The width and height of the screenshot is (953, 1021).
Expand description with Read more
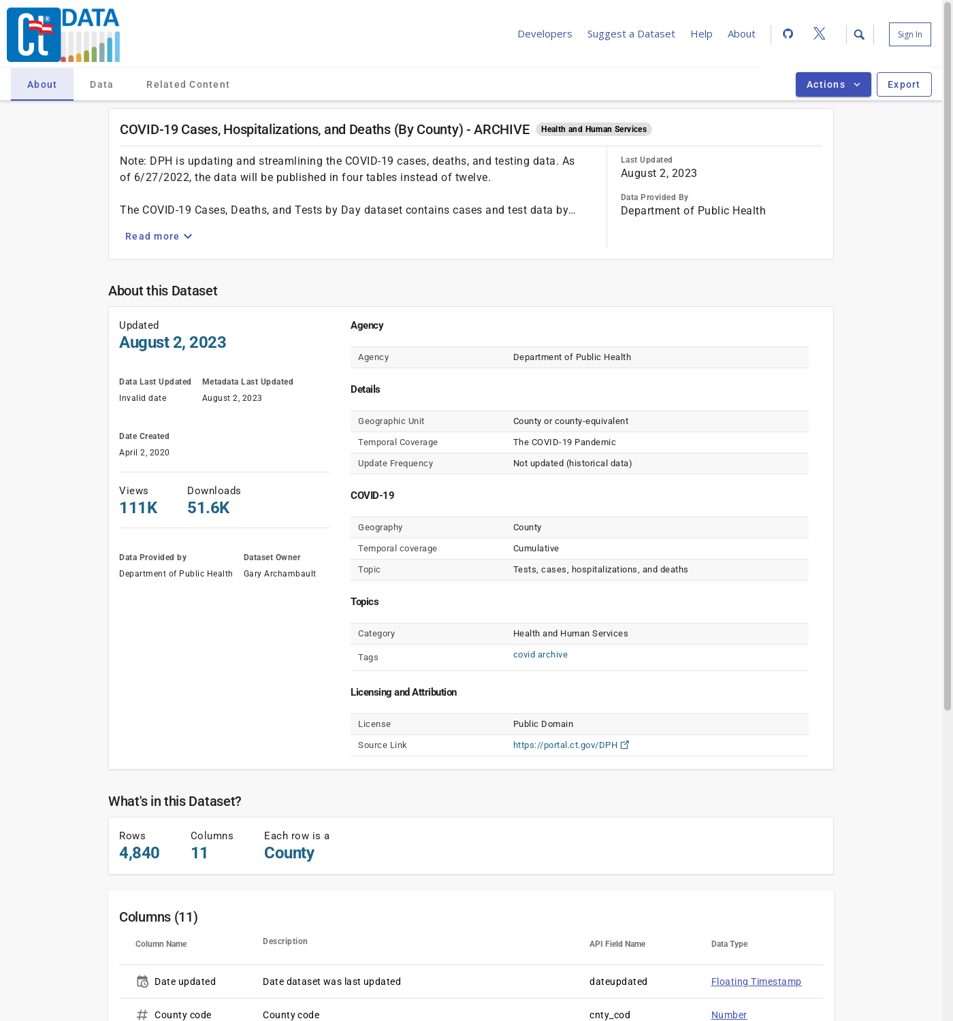pos(159,236)
